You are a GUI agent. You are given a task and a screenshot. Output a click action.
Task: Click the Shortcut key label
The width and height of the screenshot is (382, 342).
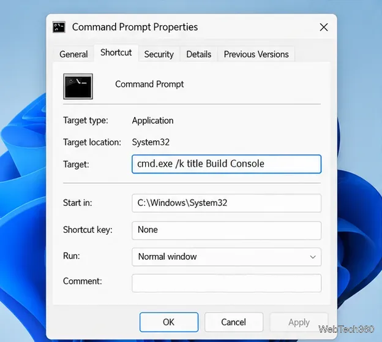coord(88,230)
